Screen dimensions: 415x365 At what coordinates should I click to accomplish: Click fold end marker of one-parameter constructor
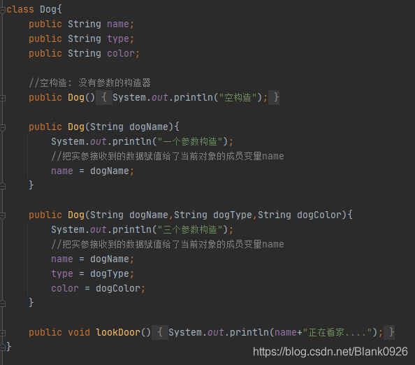3,186
